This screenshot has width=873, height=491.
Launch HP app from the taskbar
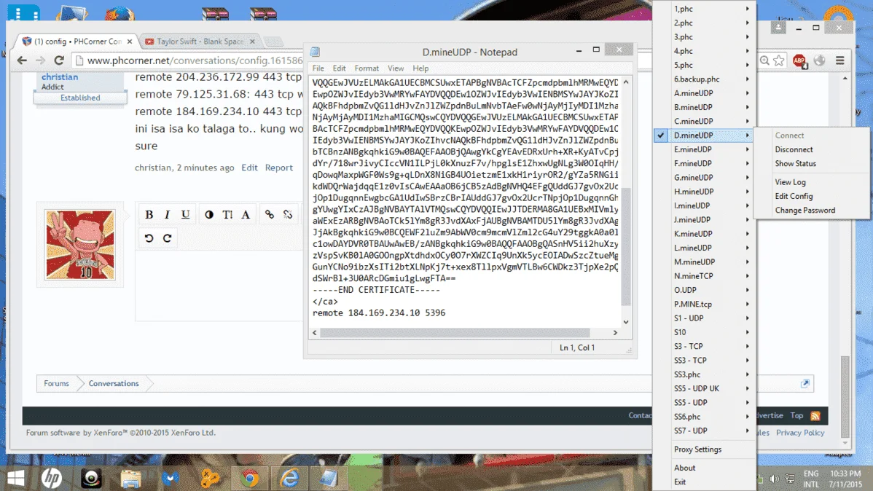click(x=51, y=478)
